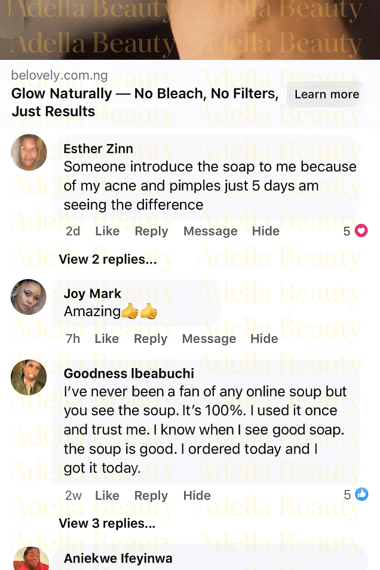Image resolution: width=380 pixels, height=570 pixels.
Task: Open Goodness Ibeabuchi's profile picture
Action: (x=29, y=377)
